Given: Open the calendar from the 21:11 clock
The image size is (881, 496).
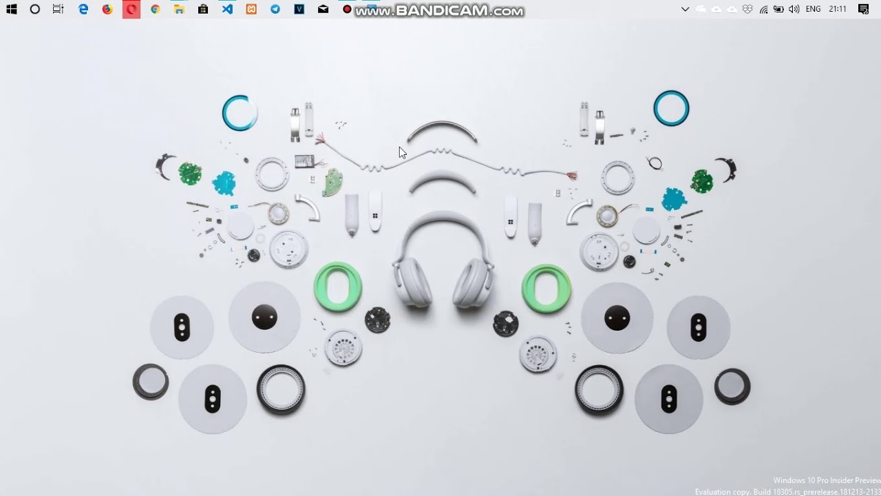Looking at the screenshot, I should (838, 10).
